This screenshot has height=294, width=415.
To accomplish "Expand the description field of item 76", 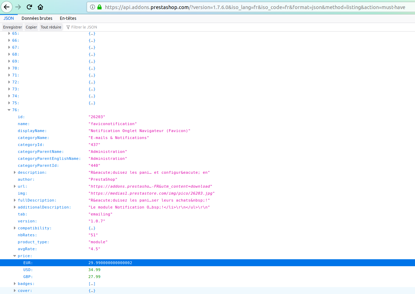I will pyautogui.click(x=15, y=172).
